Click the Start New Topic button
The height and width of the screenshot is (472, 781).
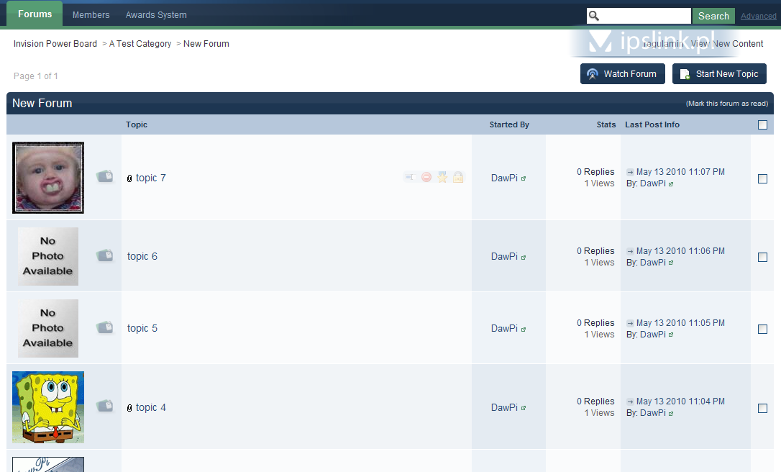(719, 74)
